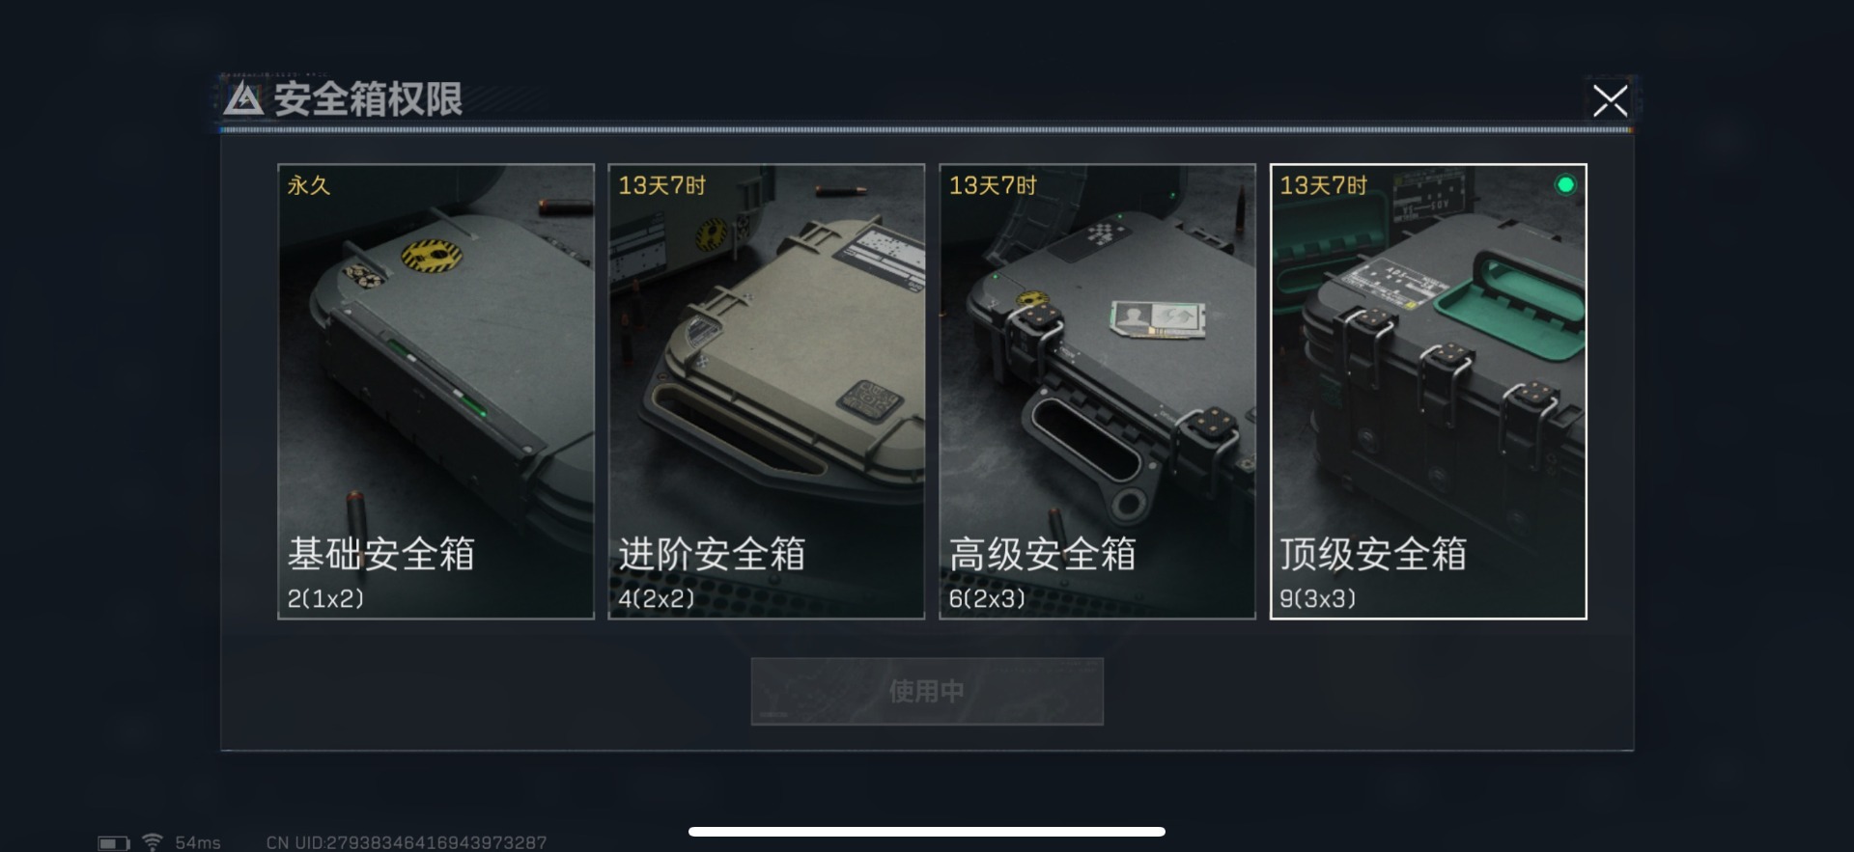The height and width of the screenshot is (852, 1854).
Task: Select the 基础安全箱 card
Action: tap(435, 391)
